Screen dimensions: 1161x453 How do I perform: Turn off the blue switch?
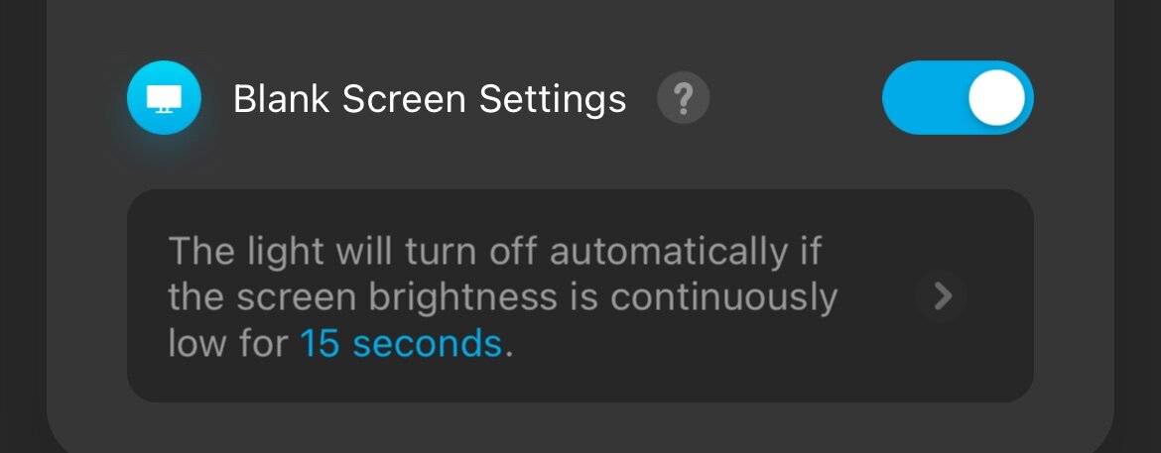click(x=957, y=98)
